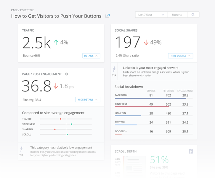Viewport: 215px width, 179px height.
Task: Click the Sharing slider red marker
Action: (x=55, y=129)
